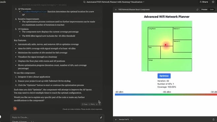The height and width of the screenshot is (122, 217).
Task: Click 'Advanced Wifi Network Planner' heading
Action: (x=167, y=17)
